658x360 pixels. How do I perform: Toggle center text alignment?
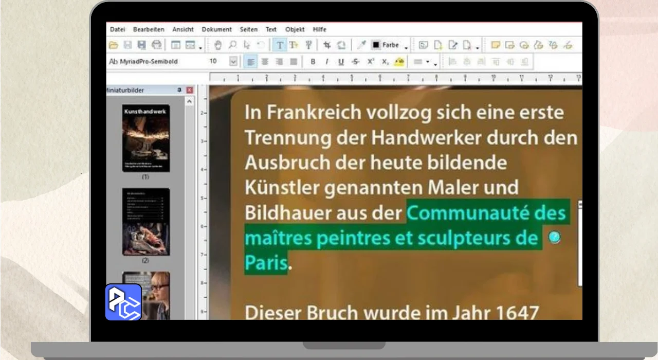click(x=265, y=62)
